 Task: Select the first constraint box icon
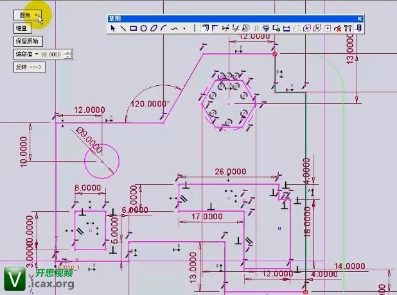(307, 28)
